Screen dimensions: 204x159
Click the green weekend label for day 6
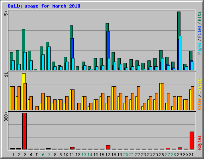click(43, 155)
